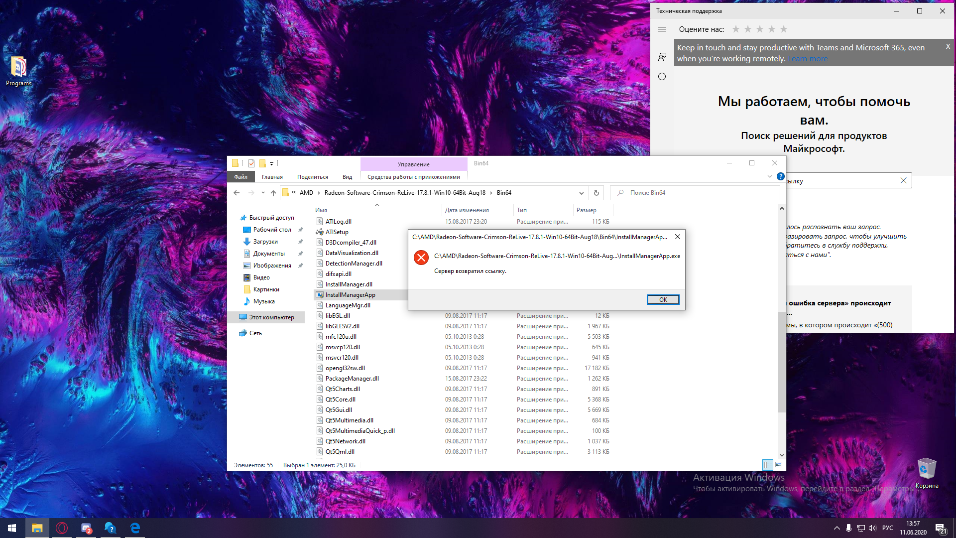Expand the address bar history dropdown
Viewport: 956px width, 538px height.
(x=581, y=193)
